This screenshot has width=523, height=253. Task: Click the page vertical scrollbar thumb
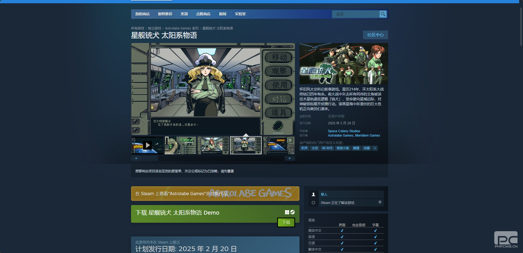521,26
